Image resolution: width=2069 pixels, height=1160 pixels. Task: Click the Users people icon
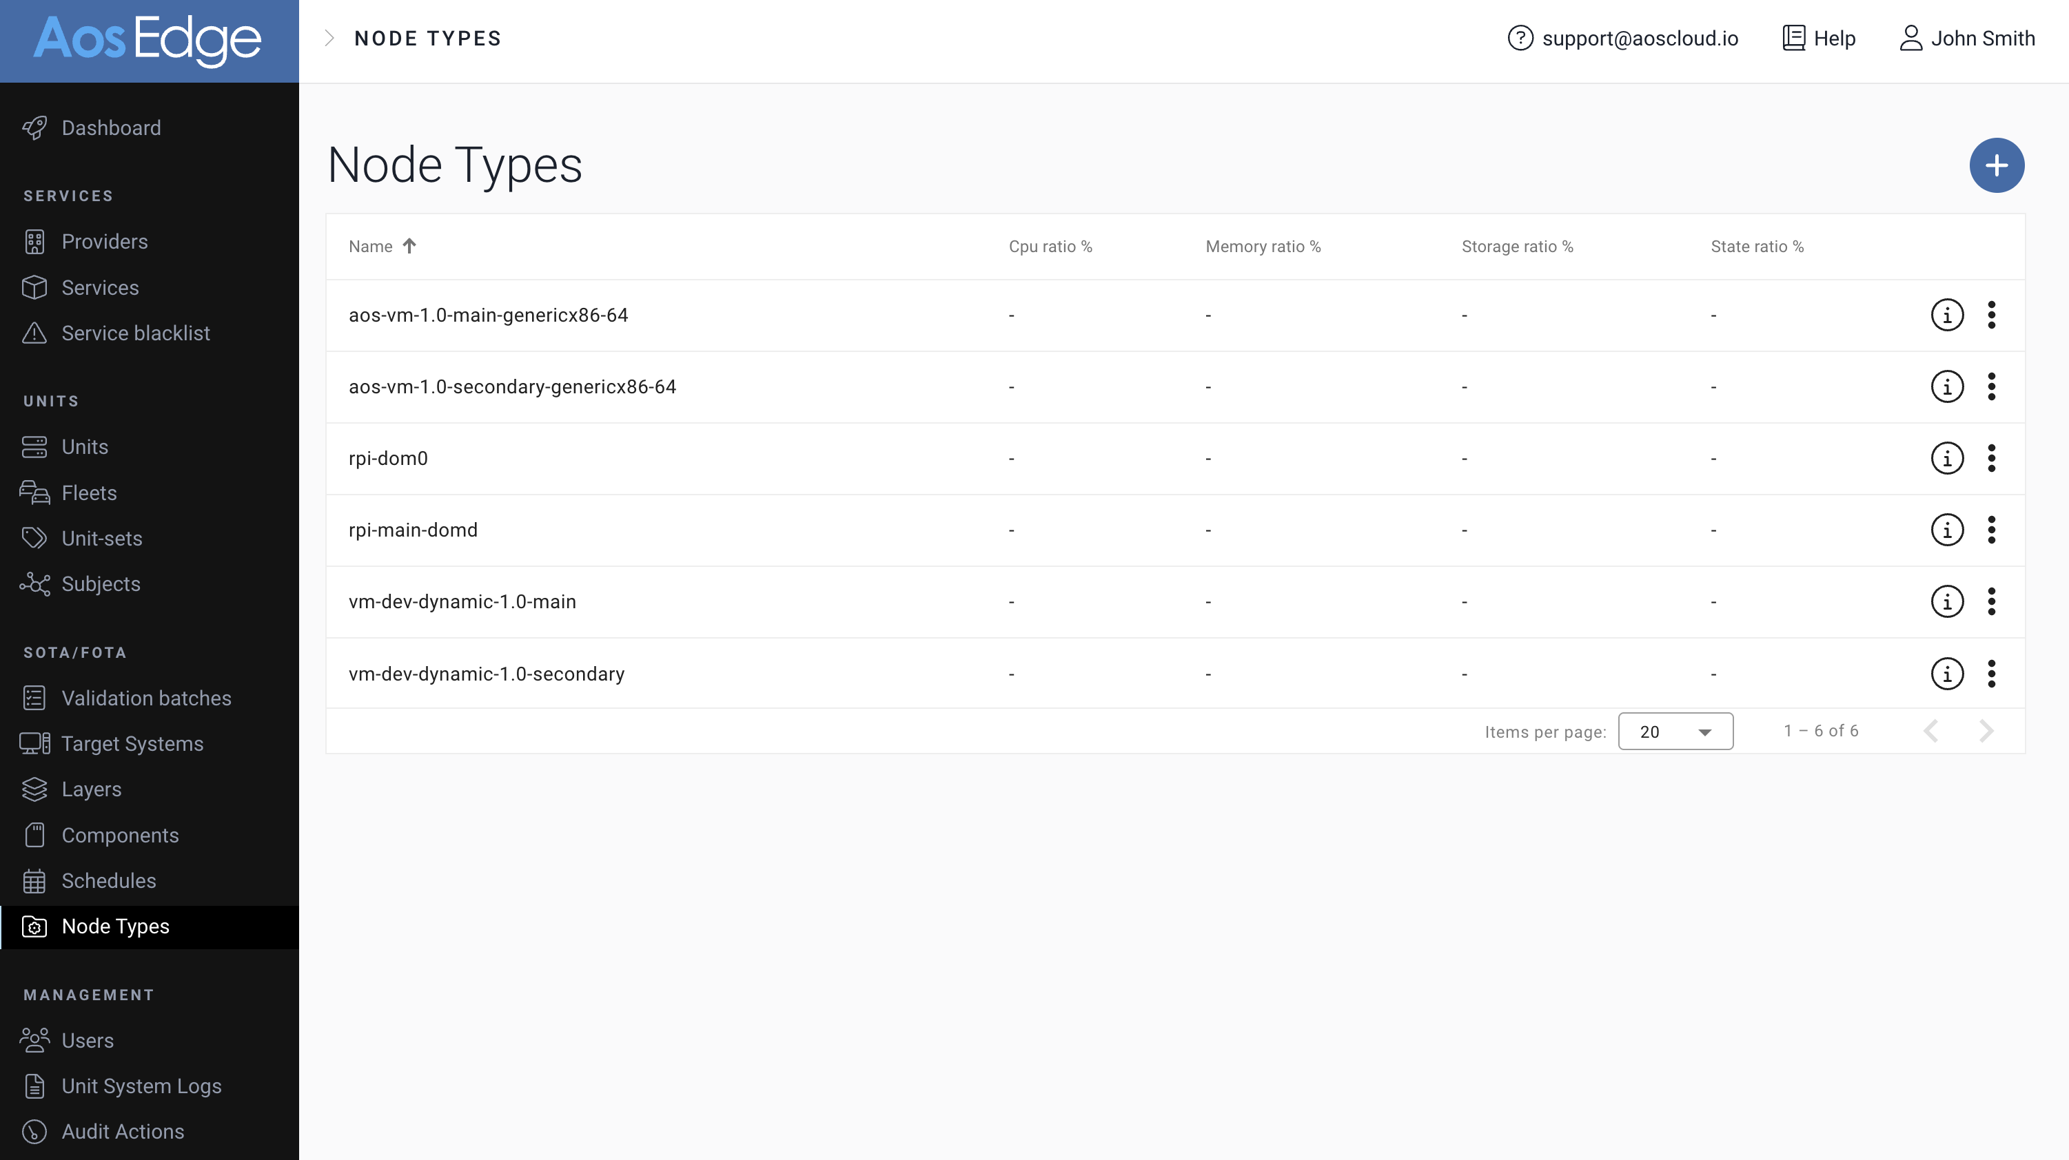(x=34, y=1040)
